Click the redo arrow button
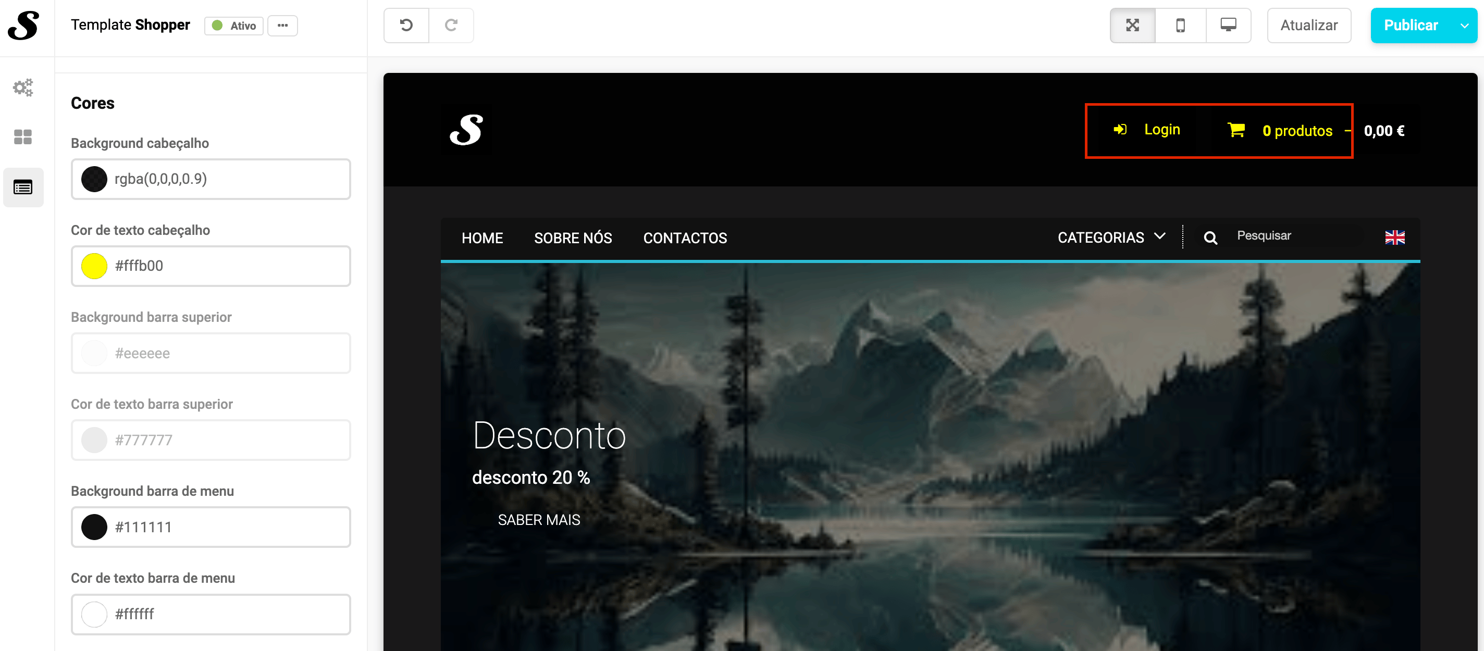Viewport: 1484px width, 651px height. click(451, 26)
